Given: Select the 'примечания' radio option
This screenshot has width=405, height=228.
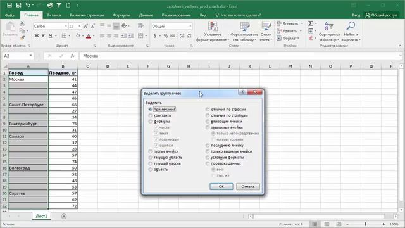Looking at the screenshot, I should click(x=150, y=110).
